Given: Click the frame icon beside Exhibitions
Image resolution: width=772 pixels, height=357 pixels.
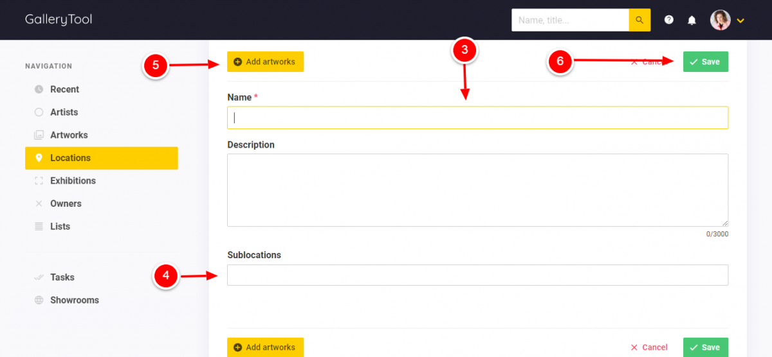Looking at the screenshot, I should pos(39,181).
